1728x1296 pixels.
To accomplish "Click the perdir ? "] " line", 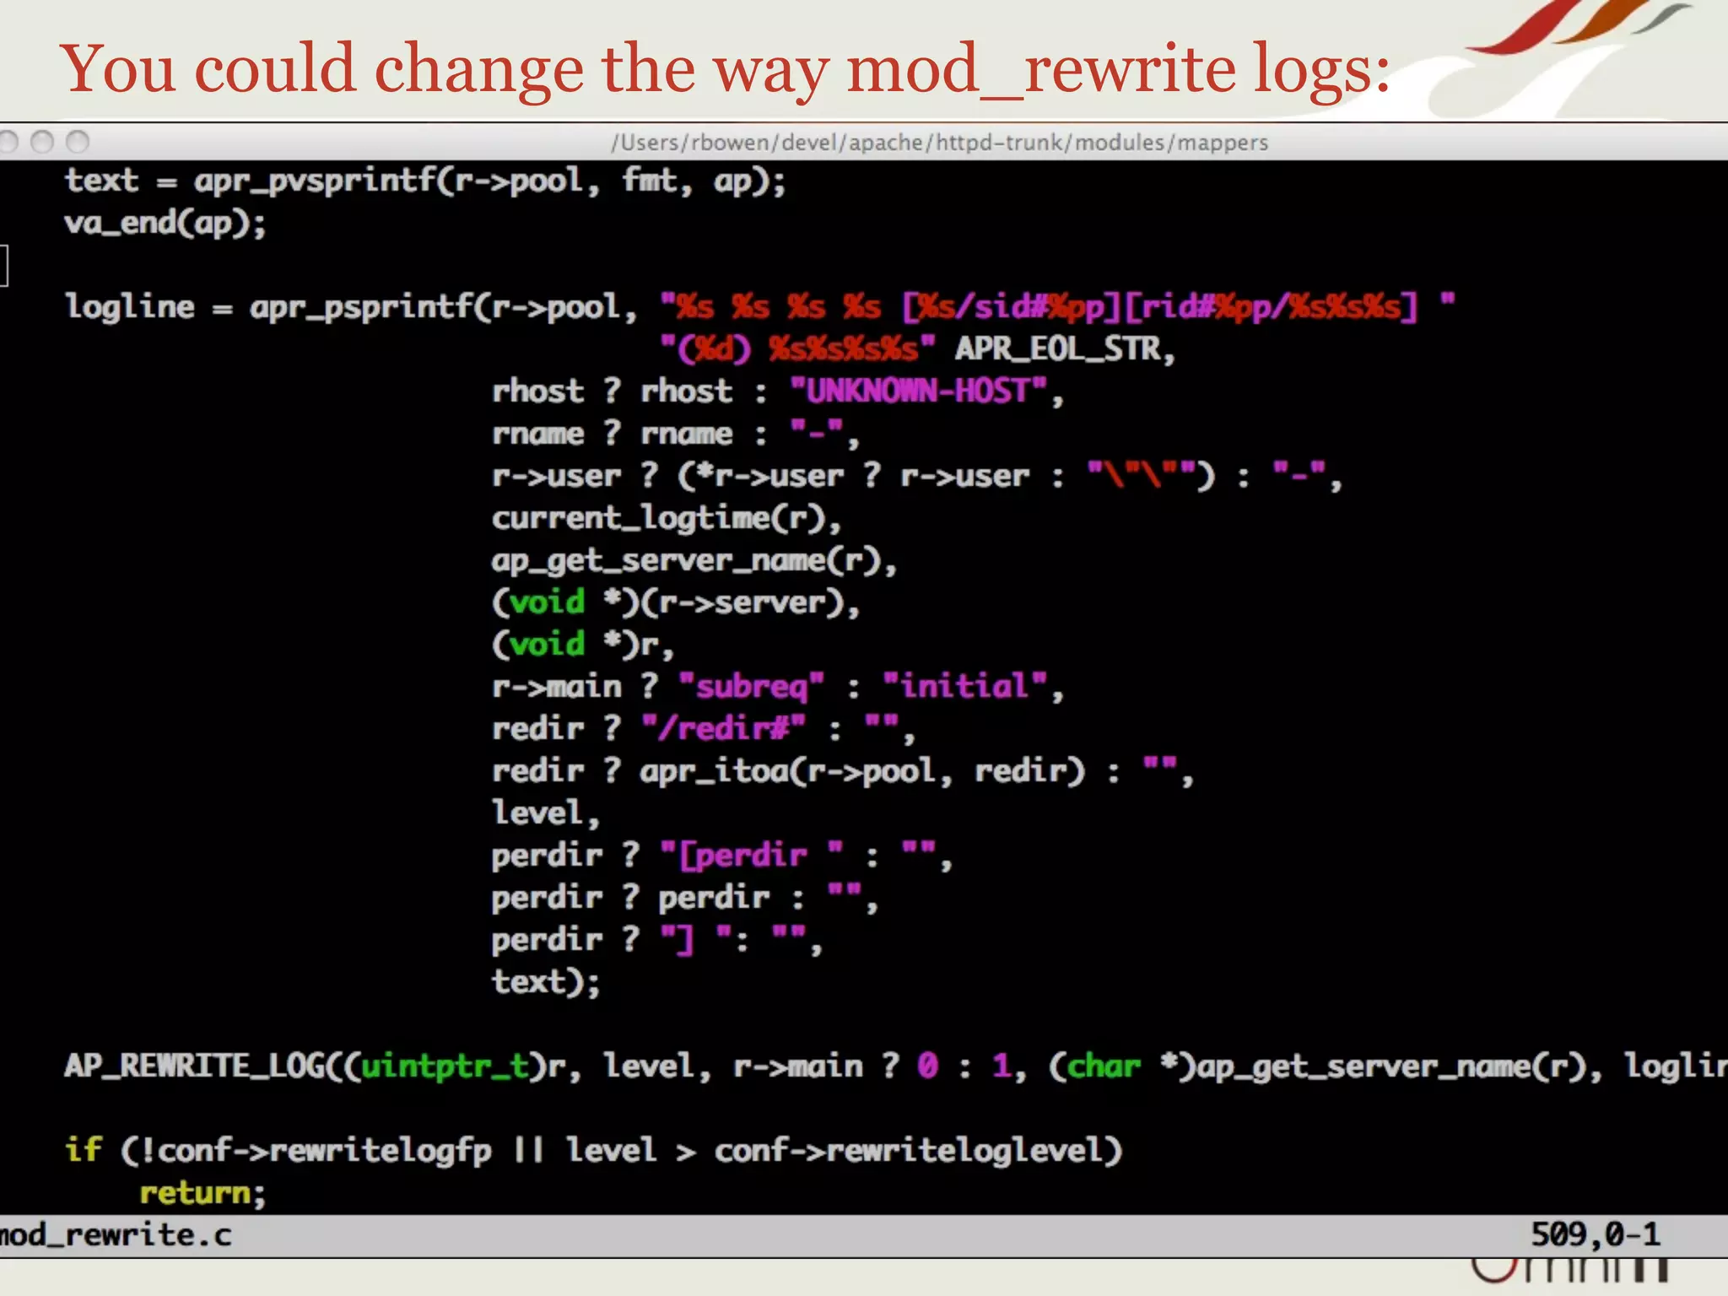I will point(657,940).
